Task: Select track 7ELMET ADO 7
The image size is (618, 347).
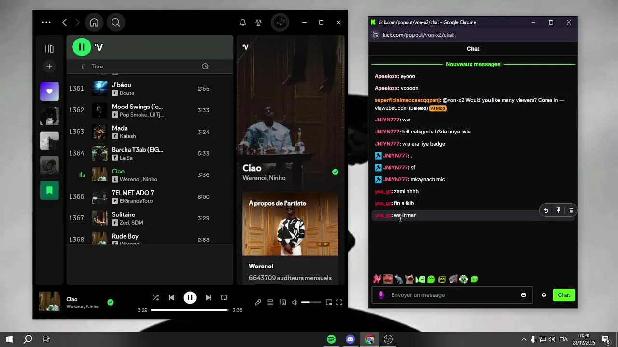Action: 150,197
